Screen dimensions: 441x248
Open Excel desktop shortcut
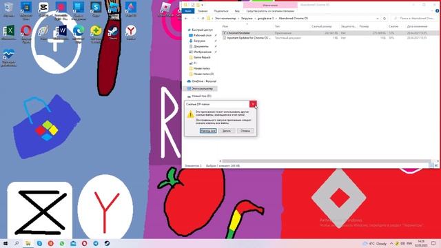click(x=8, y=32)
